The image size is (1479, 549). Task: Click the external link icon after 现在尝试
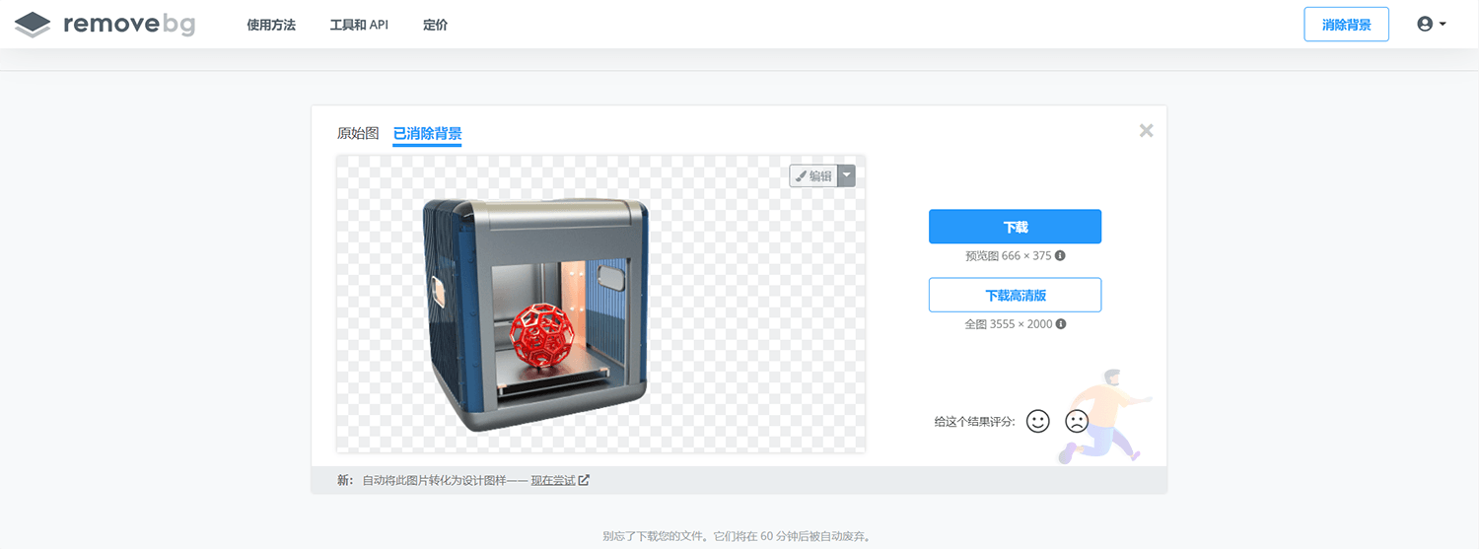coord(584,480)
